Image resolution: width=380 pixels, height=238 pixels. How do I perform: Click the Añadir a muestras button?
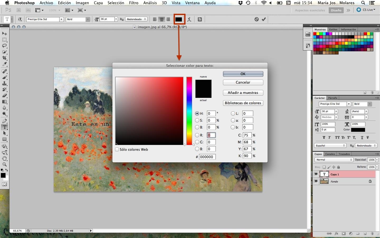[x=243, y=93]
